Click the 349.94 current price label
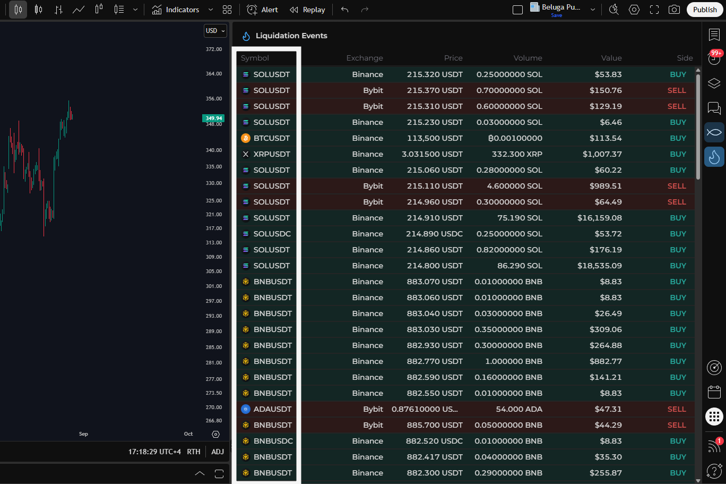726x484 pixels. 213,118
